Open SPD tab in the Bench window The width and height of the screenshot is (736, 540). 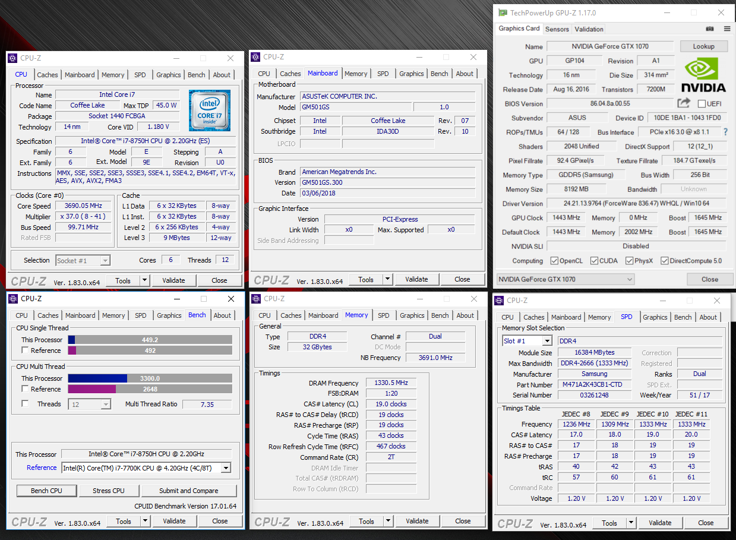140,315
